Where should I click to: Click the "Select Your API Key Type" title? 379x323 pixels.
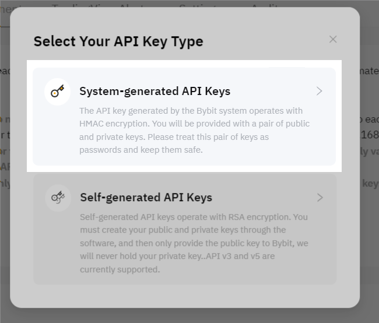click(118, 41)
